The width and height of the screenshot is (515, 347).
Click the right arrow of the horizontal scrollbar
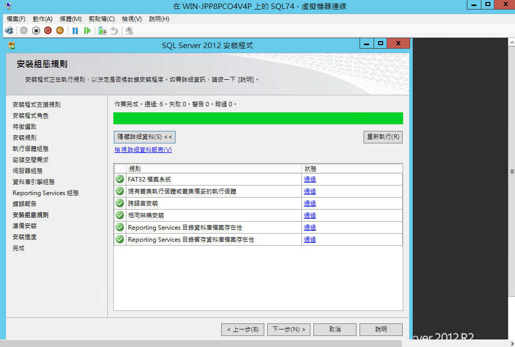pos(511,343)
